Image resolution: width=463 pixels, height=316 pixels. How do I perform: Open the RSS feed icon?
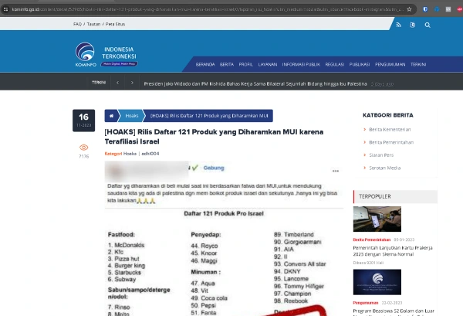tap(399, 25)
